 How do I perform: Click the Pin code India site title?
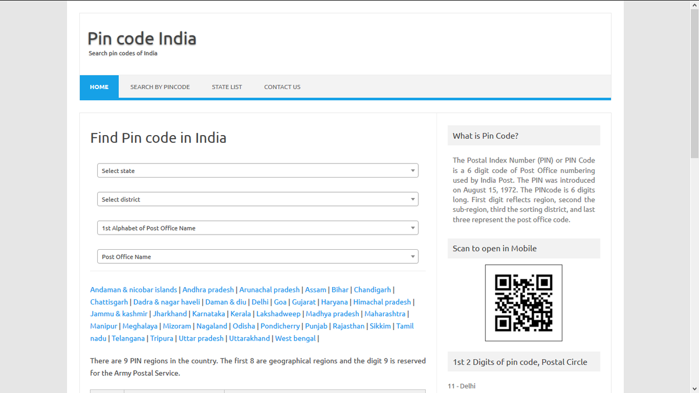[x=142, y=38]
